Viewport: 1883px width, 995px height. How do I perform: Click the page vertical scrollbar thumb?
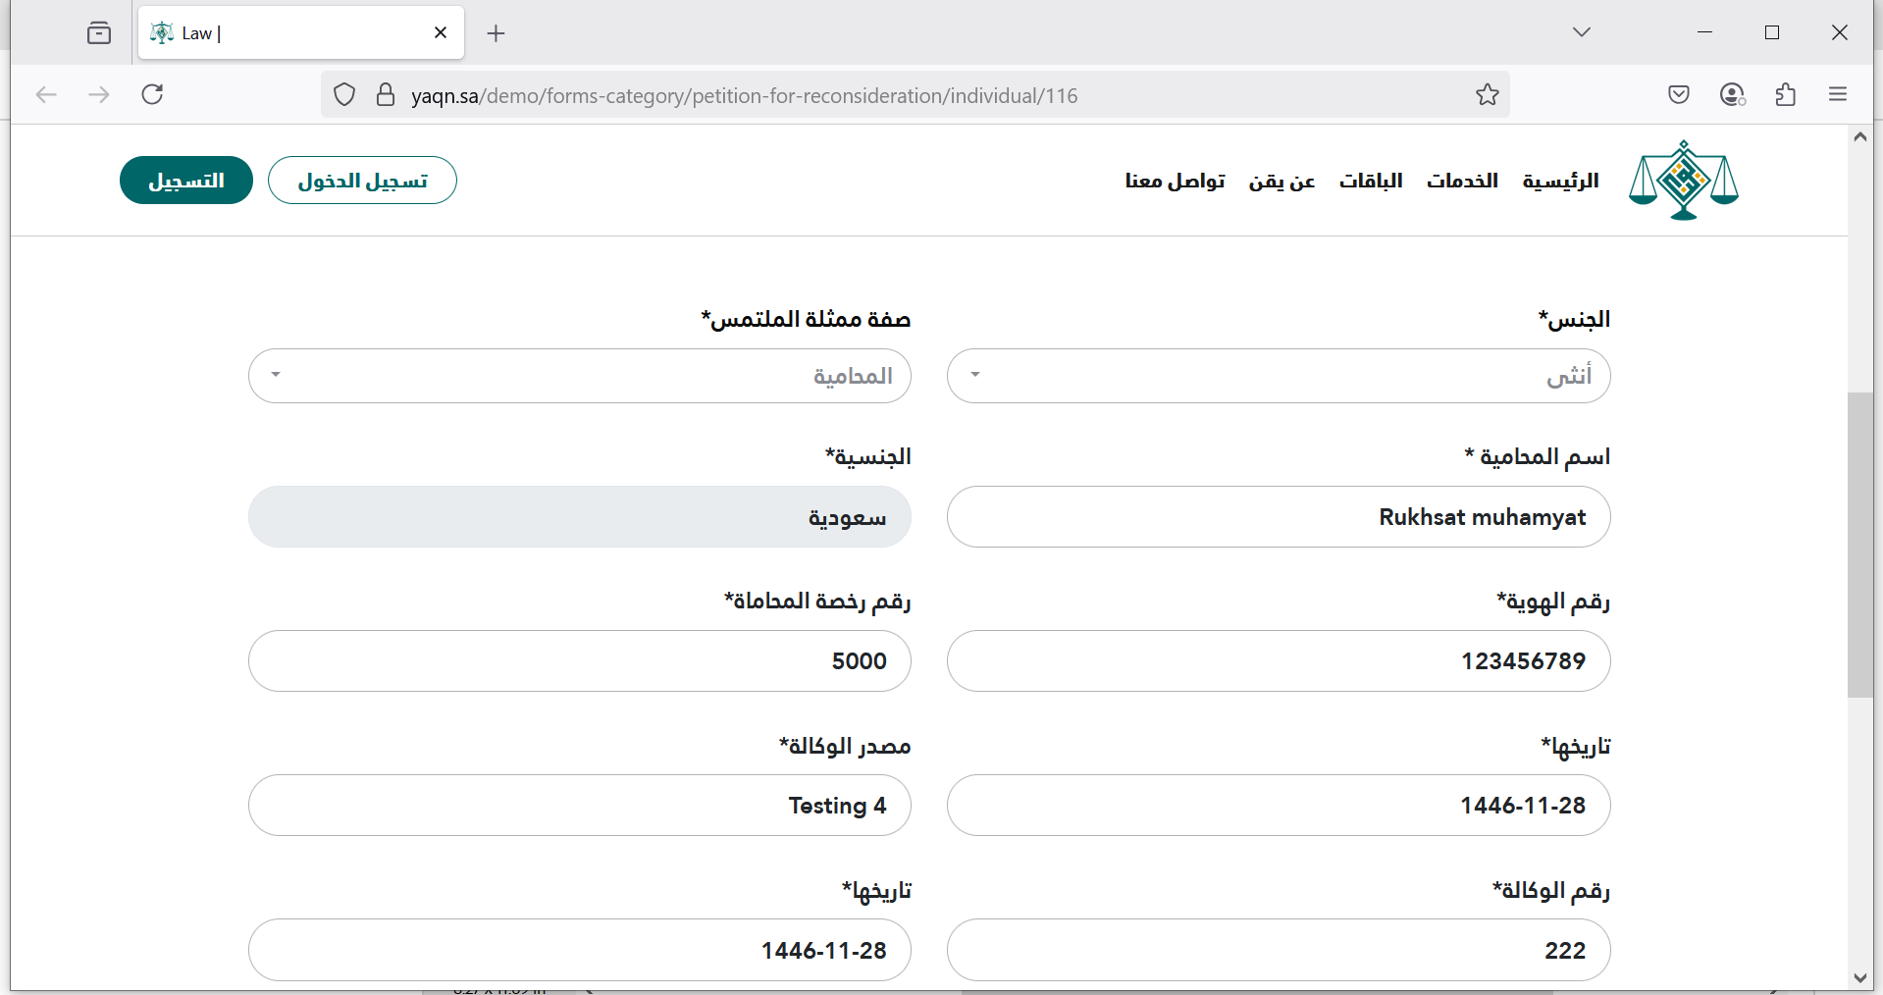coord(1859,545)
